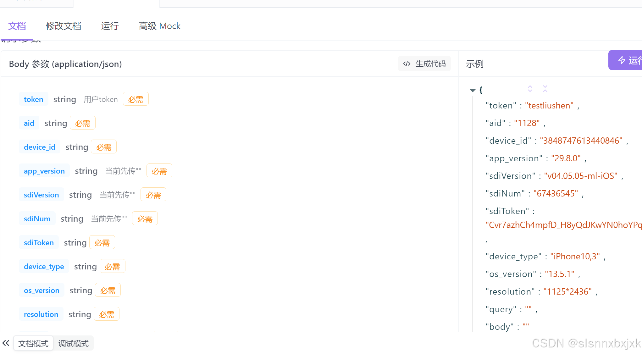Viewport: 642px width, 354px height.
Task: Switch to the 修改文档 tab
Action: click(64, 26)
